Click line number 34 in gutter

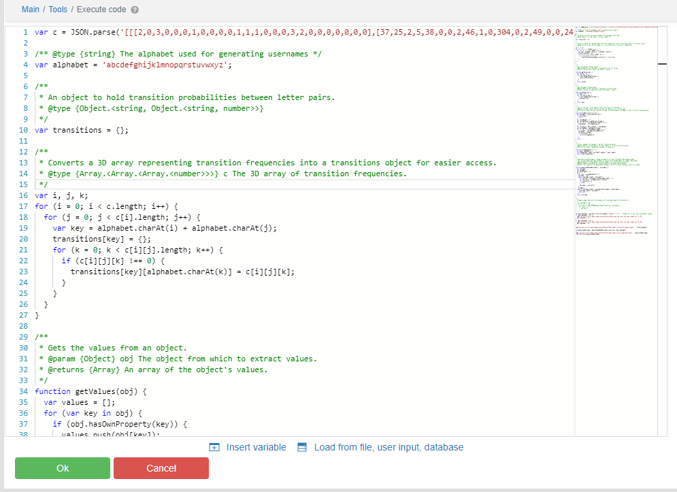coord(23,391)
